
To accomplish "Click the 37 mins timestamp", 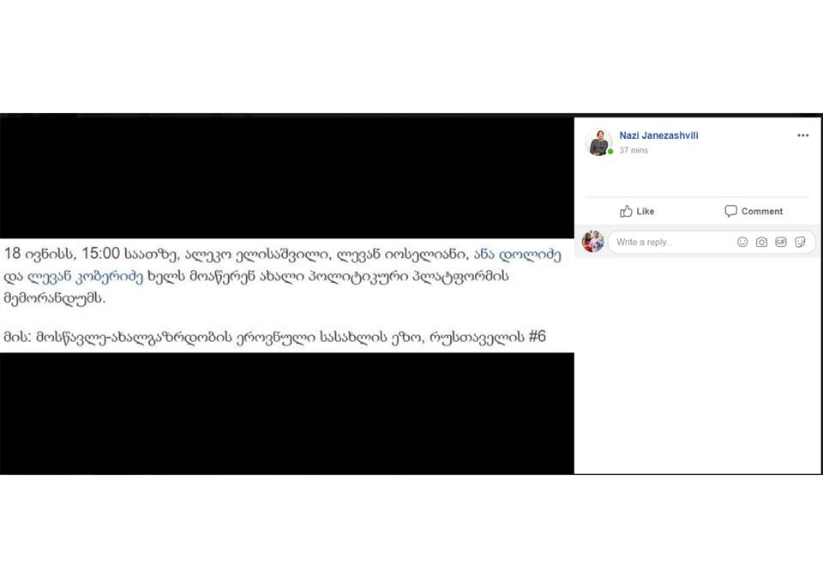I will tap(634, 150).
